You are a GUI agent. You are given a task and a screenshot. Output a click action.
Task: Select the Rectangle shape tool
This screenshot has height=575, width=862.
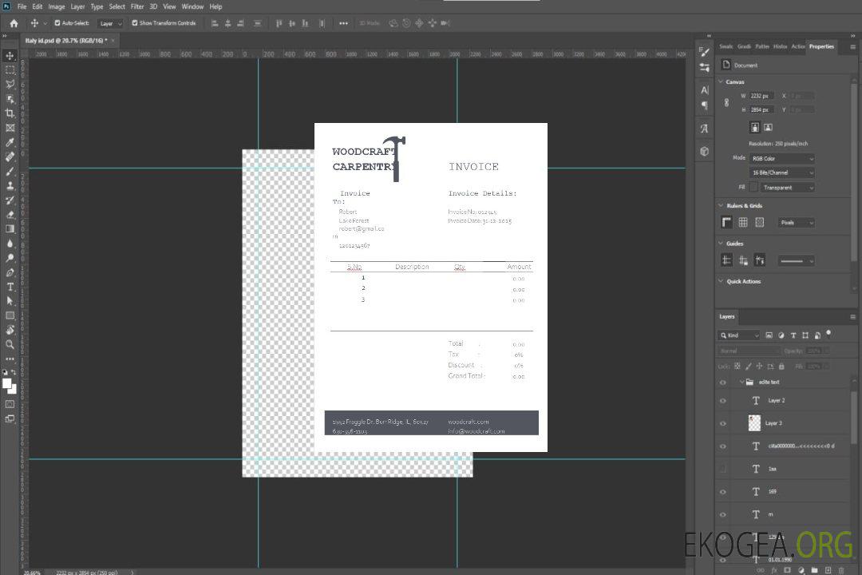pyautogui.click(x=10, y=315)
